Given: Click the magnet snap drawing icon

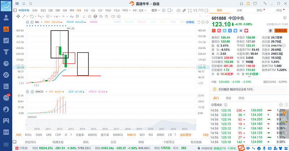Looking at the screenshot, I should [x=90, y=16].
